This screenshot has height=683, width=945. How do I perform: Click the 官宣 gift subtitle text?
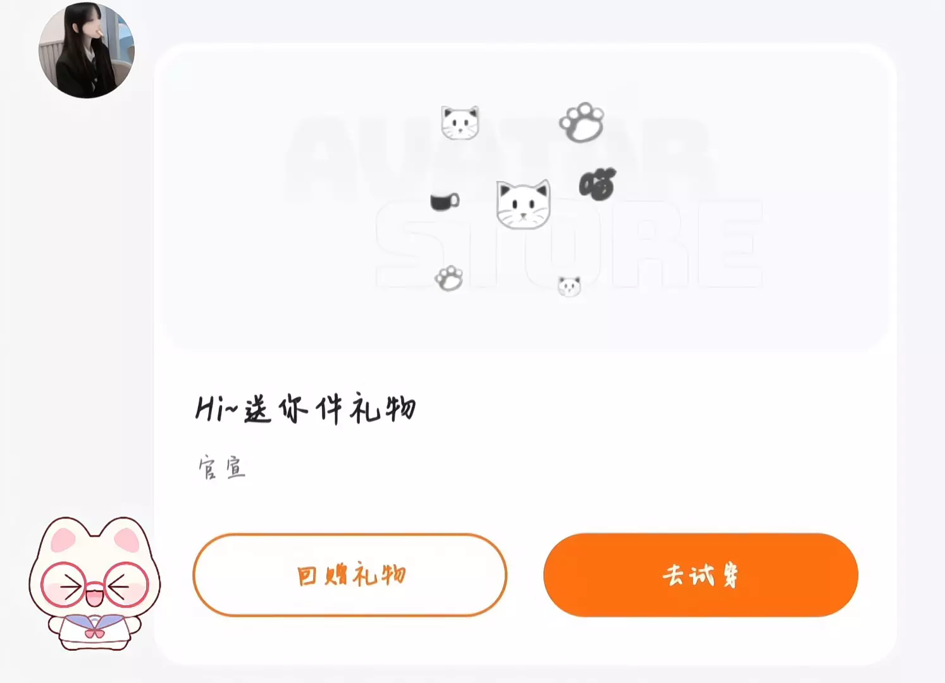[x=221, y=468]
